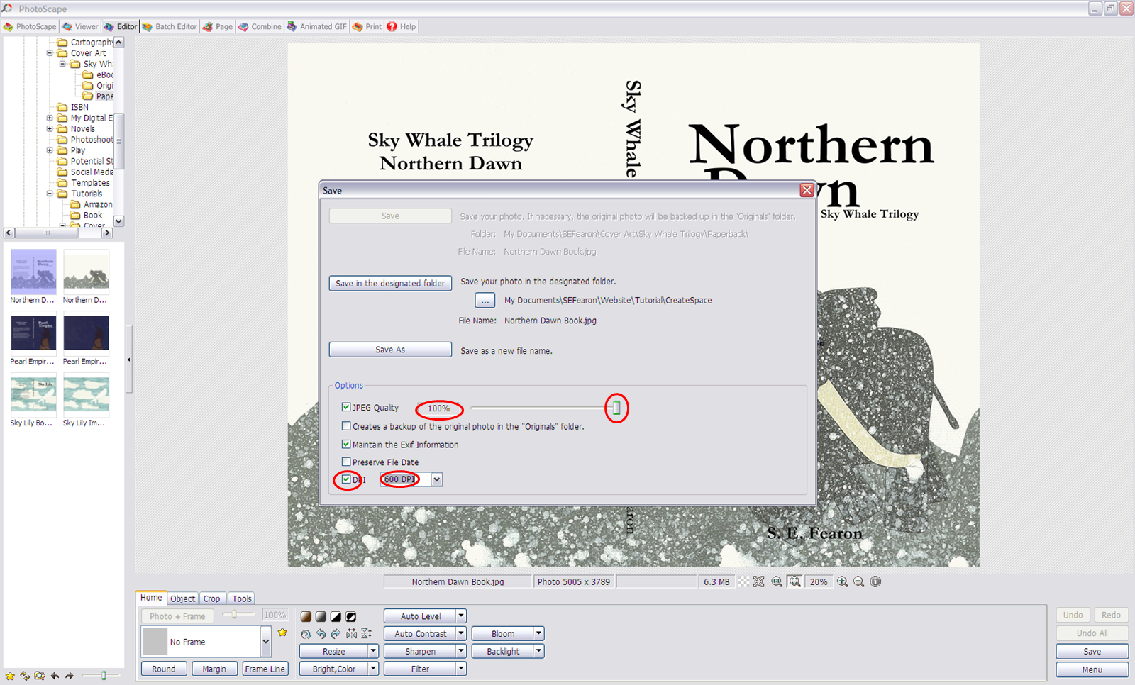Click the yellow star beside the frame selector
1135x685 pixels.
tap(282, 632)
